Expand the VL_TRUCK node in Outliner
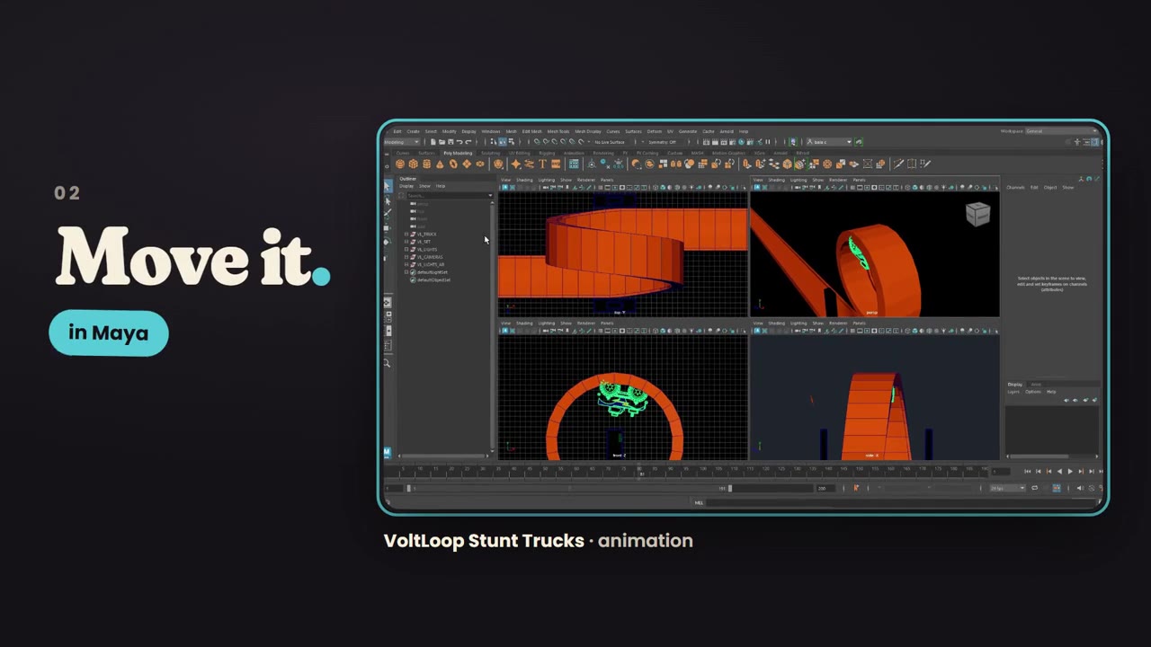1151x647 pixels. tap(406, 235)
